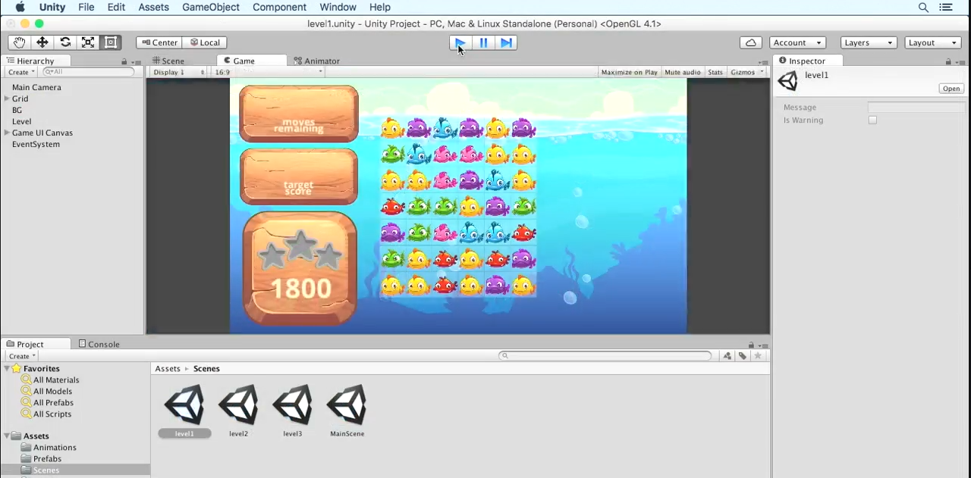The image size is (971, 478).
Task: Click the Open button in Inspector
Action: (x=951, y=89)
